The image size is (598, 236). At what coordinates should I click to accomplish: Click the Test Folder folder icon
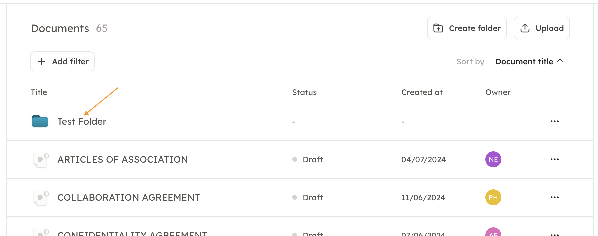40,121
